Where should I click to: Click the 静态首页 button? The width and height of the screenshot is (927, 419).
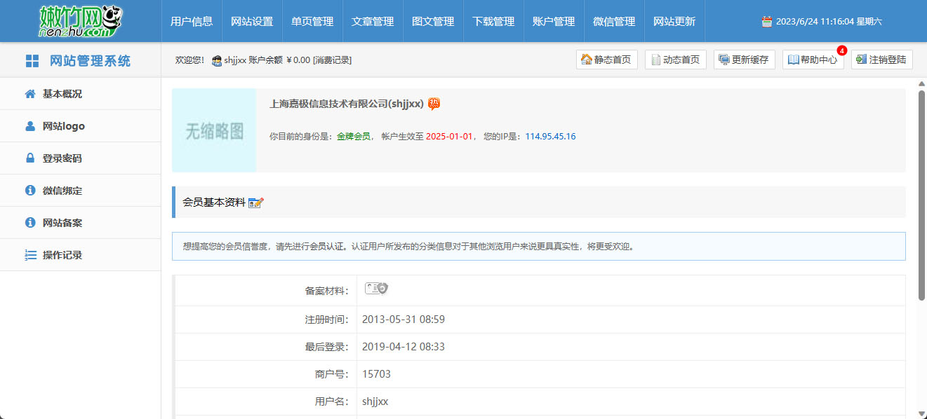point(606,60)
